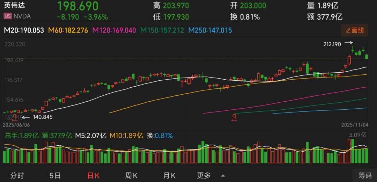Switch to the 分时 intraday tab
Screen dimensions: 377x182
pyautogui.click(x=17, y=175)
